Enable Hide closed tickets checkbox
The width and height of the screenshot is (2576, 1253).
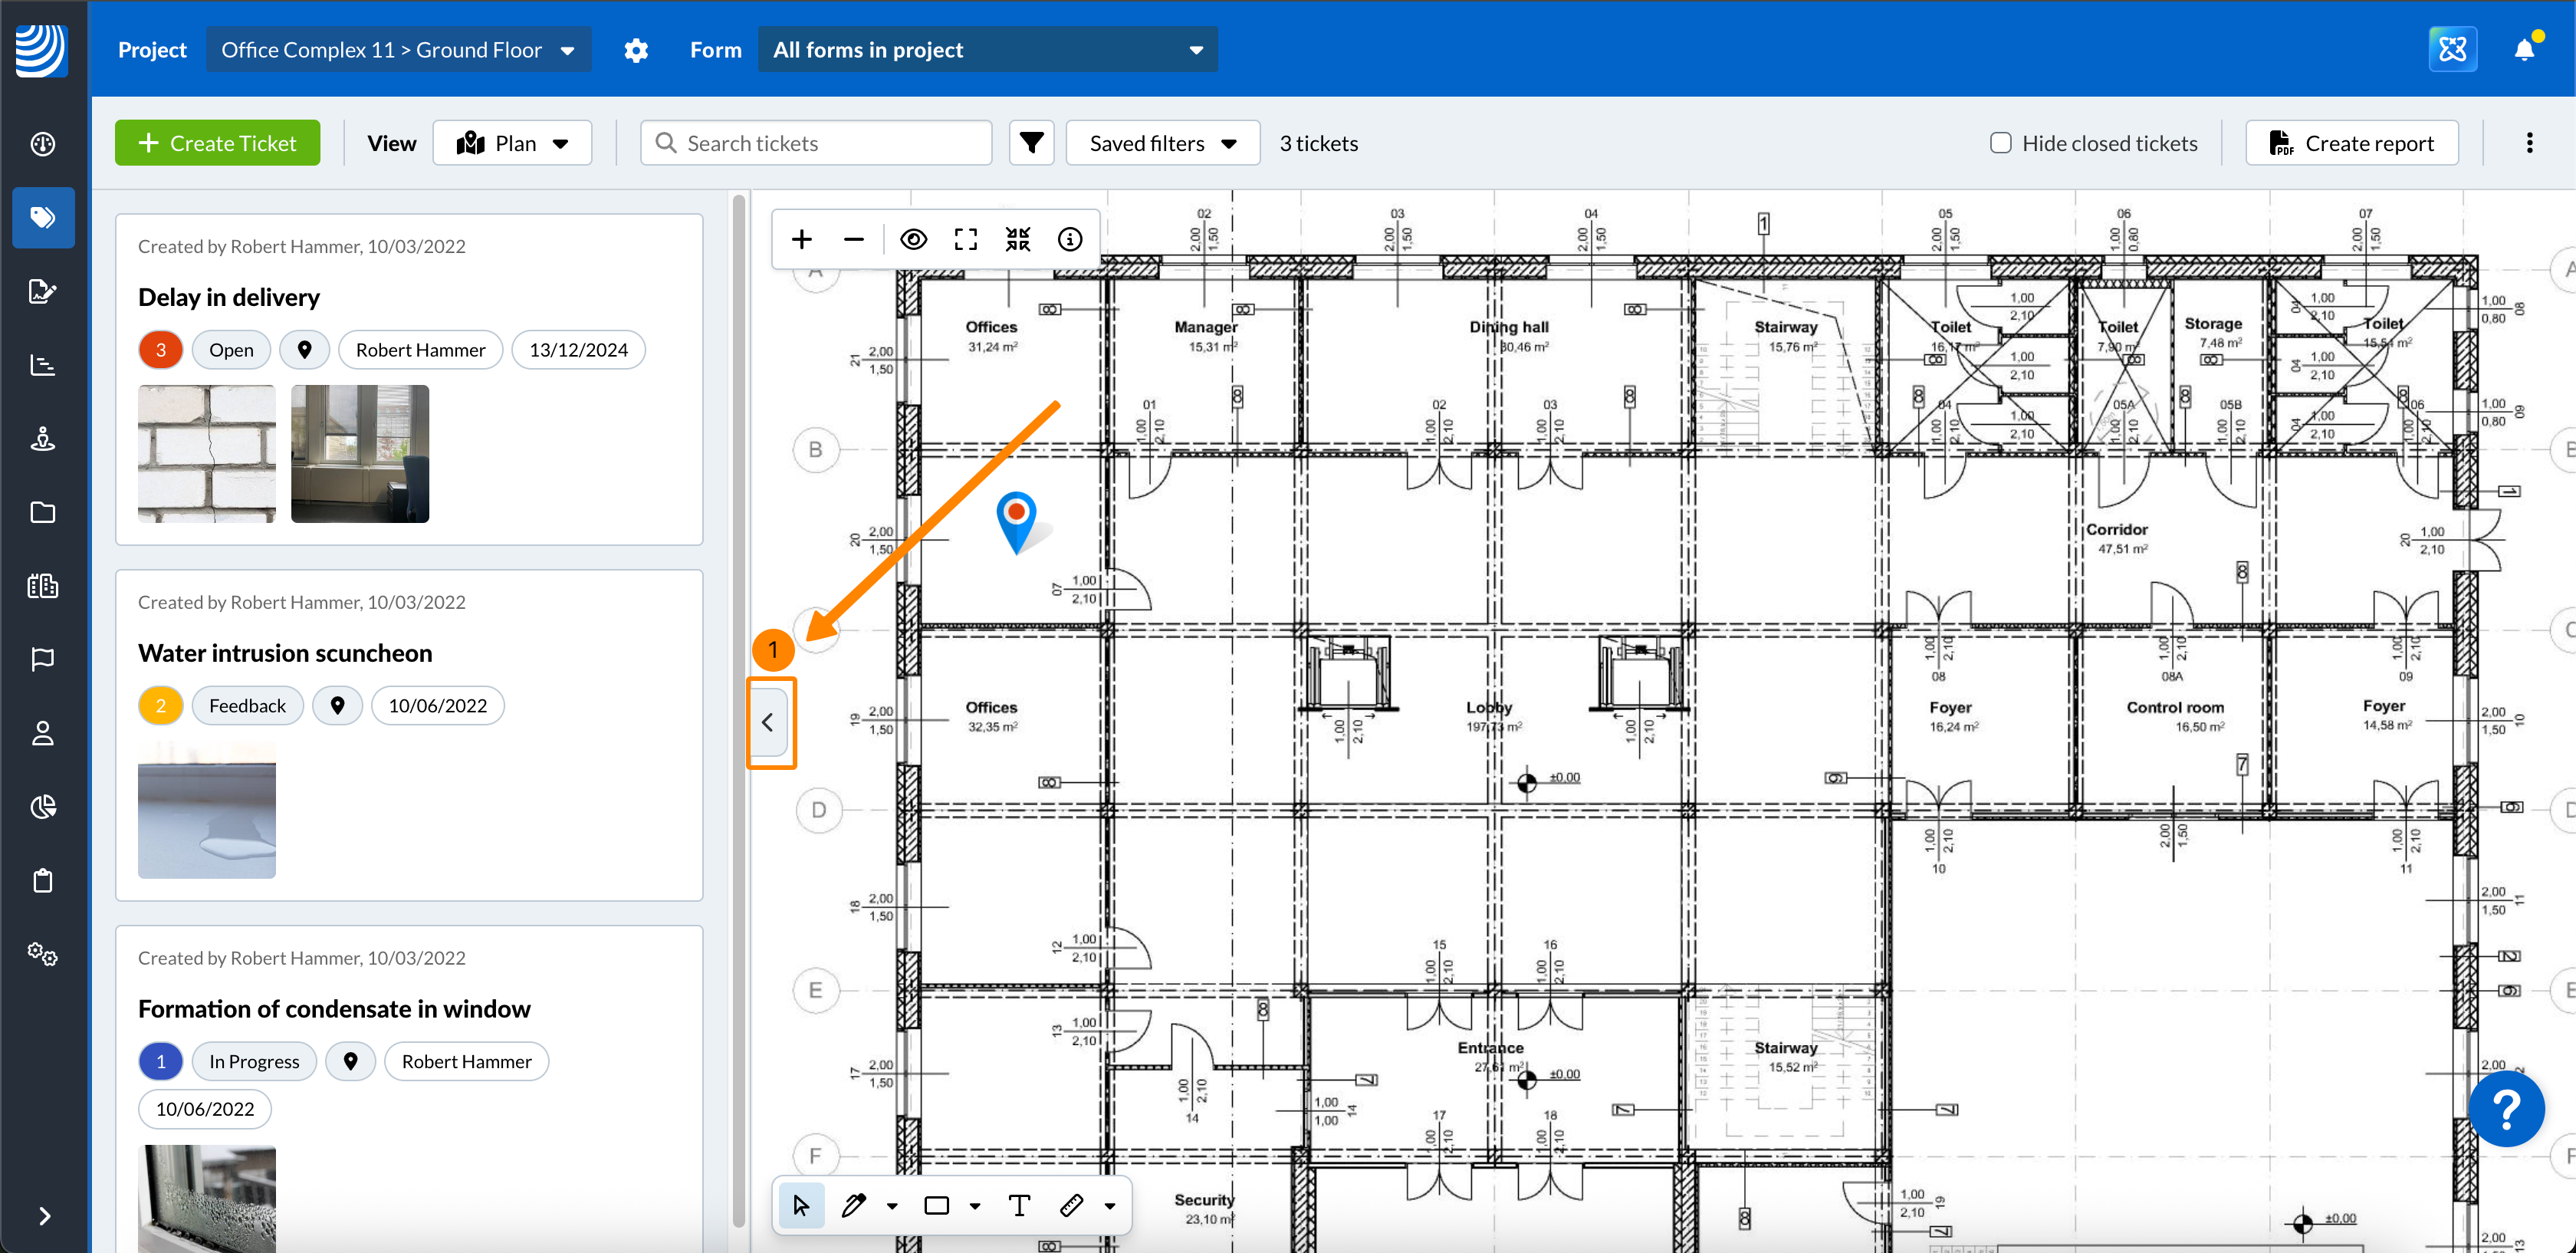point(2000,143)
